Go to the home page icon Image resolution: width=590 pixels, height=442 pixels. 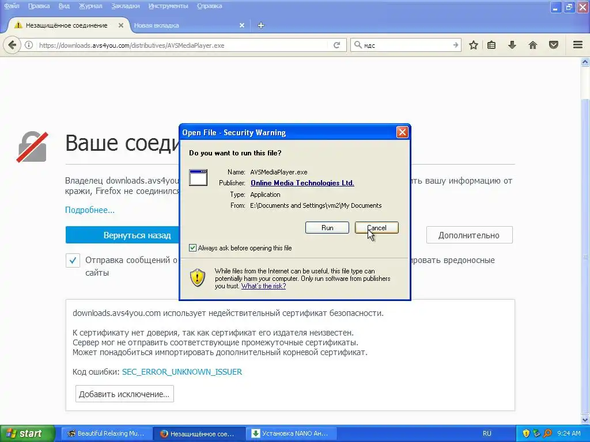tap(532, 45)
